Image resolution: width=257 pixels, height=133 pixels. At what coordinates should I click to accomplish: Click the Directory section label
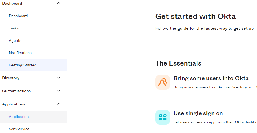(x=11, y=78)
